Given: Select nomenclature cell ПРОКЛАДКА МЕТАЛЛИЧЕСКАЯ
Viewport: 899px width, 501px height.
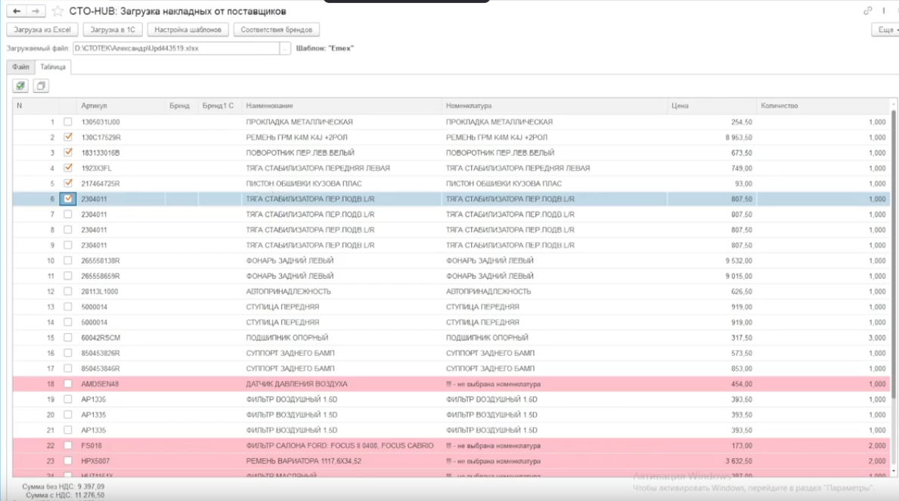Looking at the screenshot, I should click(x=554, y=122).
